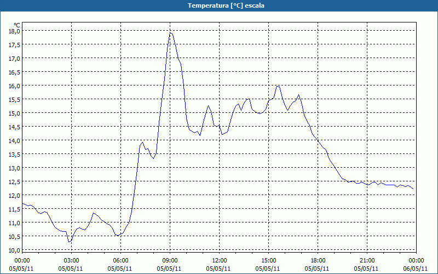Click the °C unit label above the axis
Viewport: 438px width, 274px height.
point(17,25)
